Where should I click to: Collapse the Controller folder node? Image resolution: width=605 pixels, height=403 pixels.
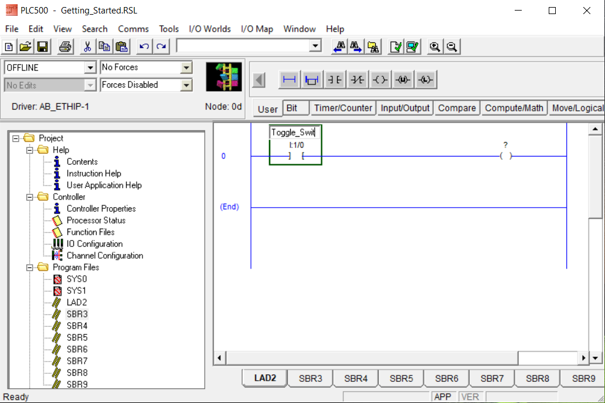(30, 197)
